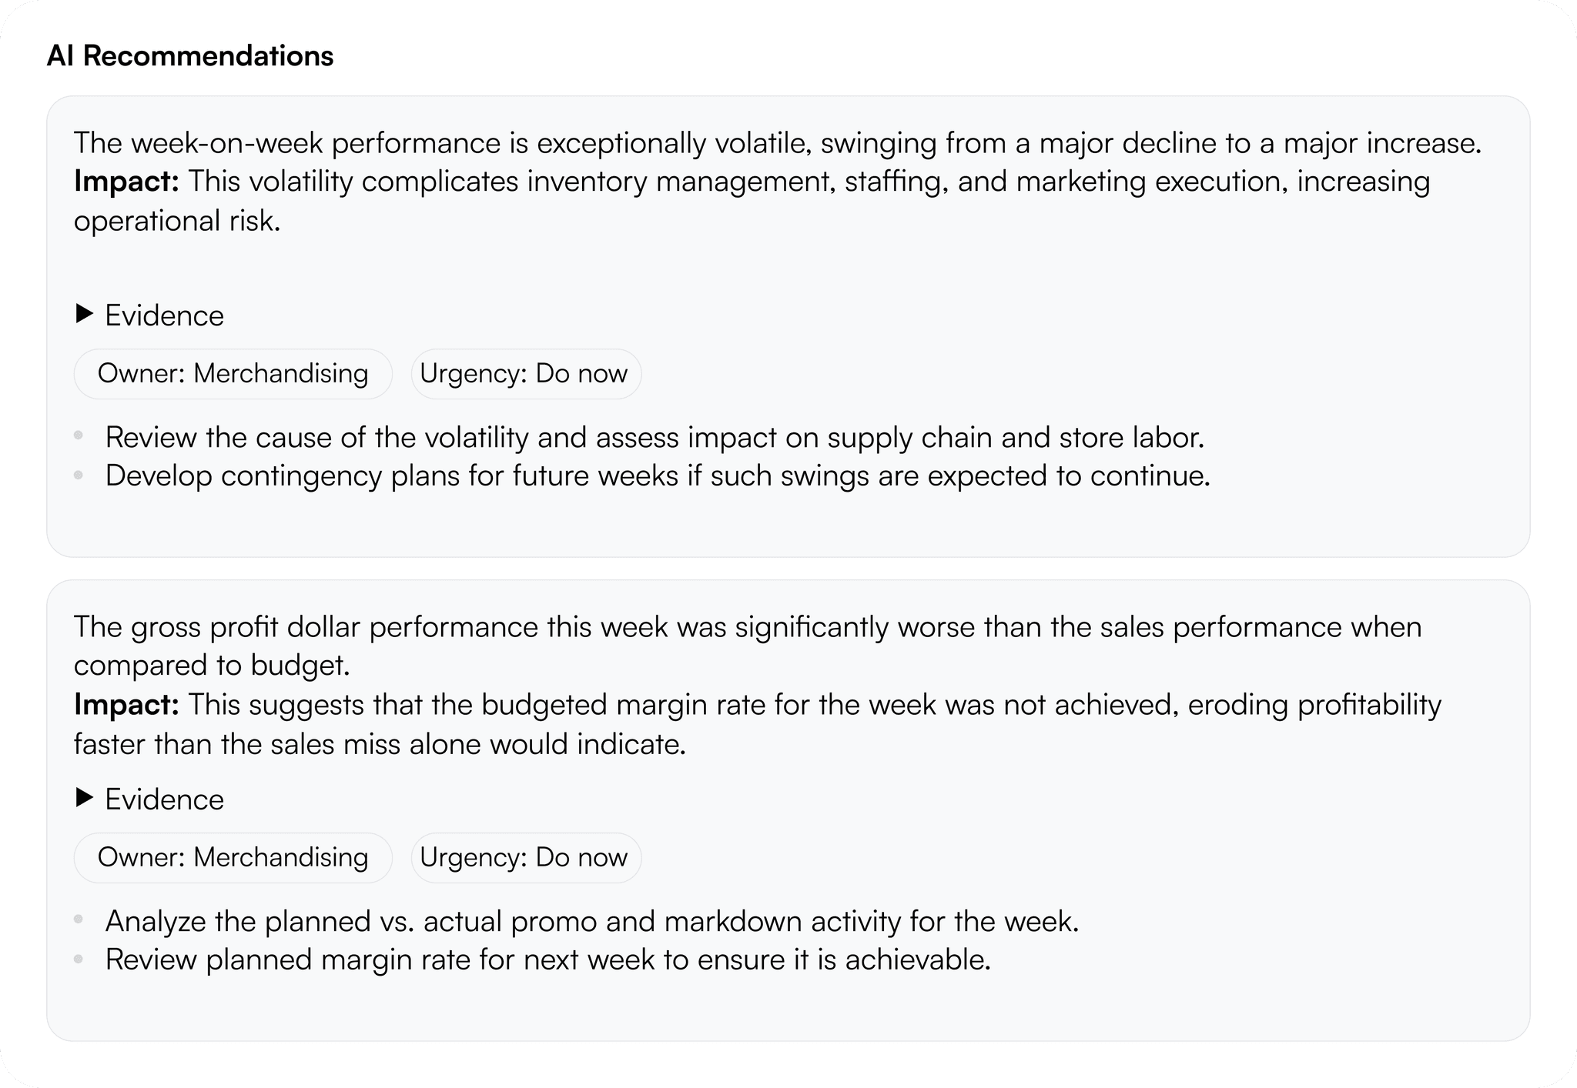Select the 'Review planned margin rate' action item
This screenshot has width=1577, height=1088.
(547, 960)
